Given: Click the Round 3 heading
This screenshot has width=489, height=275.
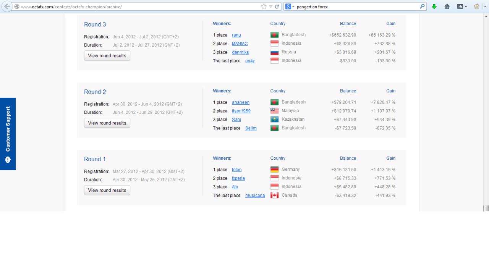Looking at the screenshot, I should (x=95, y=24).
